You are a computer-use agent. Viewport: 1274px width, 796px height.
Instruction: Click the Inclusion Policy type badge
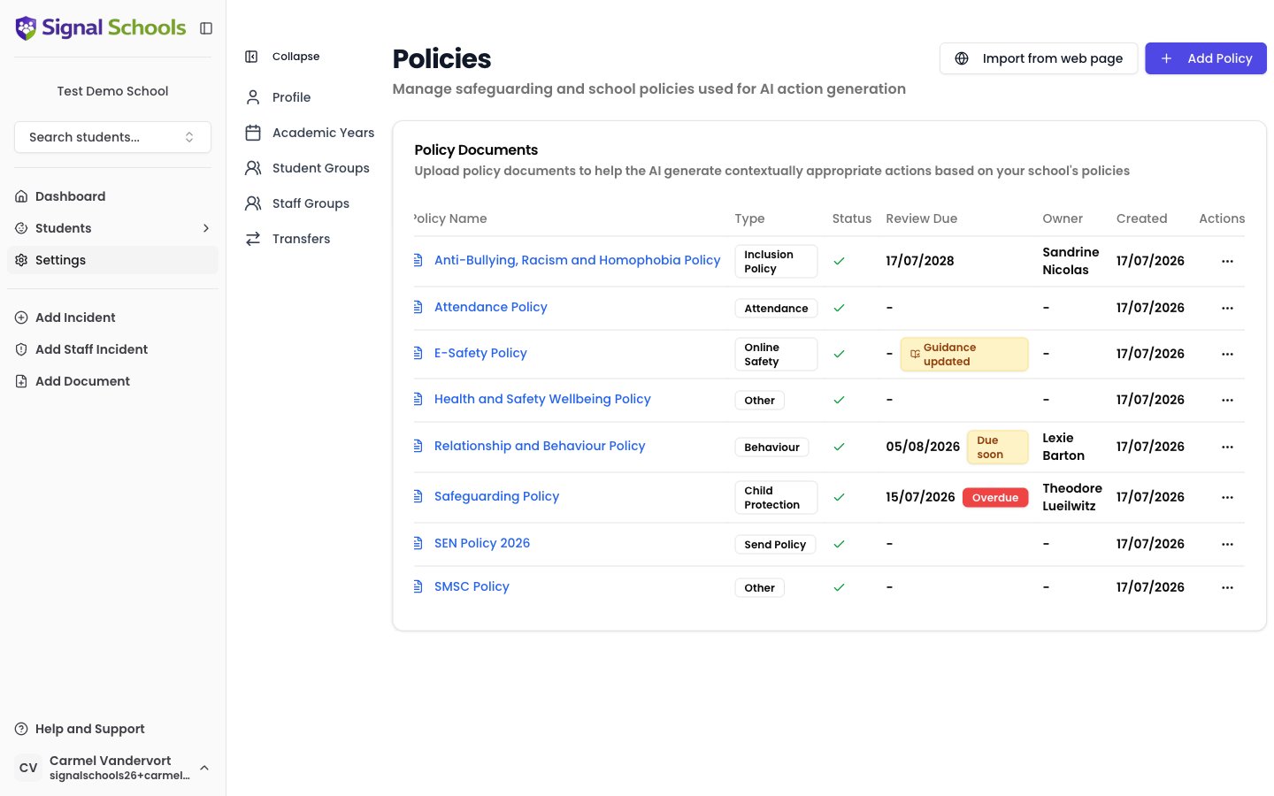point(776,262)
